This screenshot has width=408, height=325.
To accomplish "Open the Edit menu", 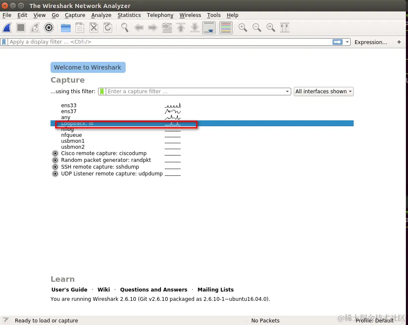I will coord(22,15).
